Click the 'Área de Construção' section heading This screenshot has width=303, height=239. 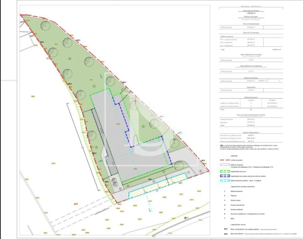click(x=251, y=33)
